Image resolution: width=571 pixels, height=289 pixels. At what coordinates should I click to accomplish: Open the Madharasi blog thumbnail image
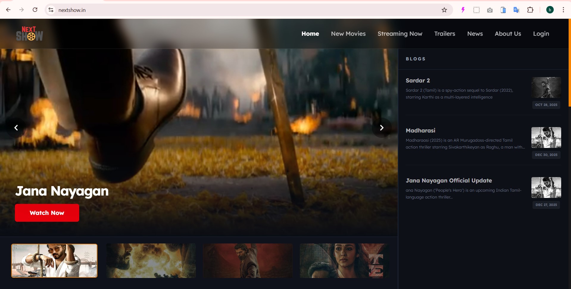pos(546,138)
